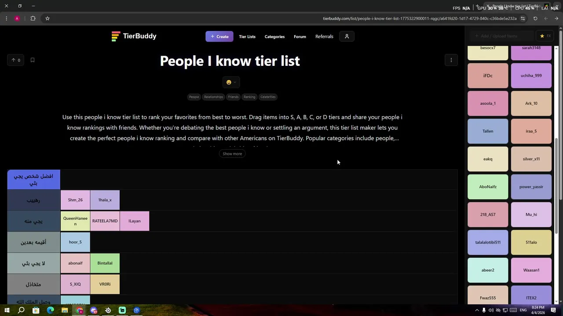Image resolution: width=563 pixels, height=316 pixels.
Task: Click the Celebrities tag
Action: coord(268,97)
